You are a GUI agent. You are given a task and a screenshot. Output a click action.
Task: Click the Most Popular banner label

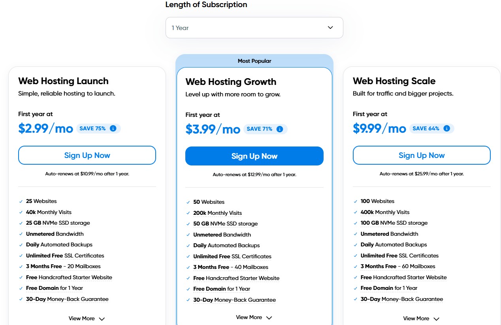254,61
